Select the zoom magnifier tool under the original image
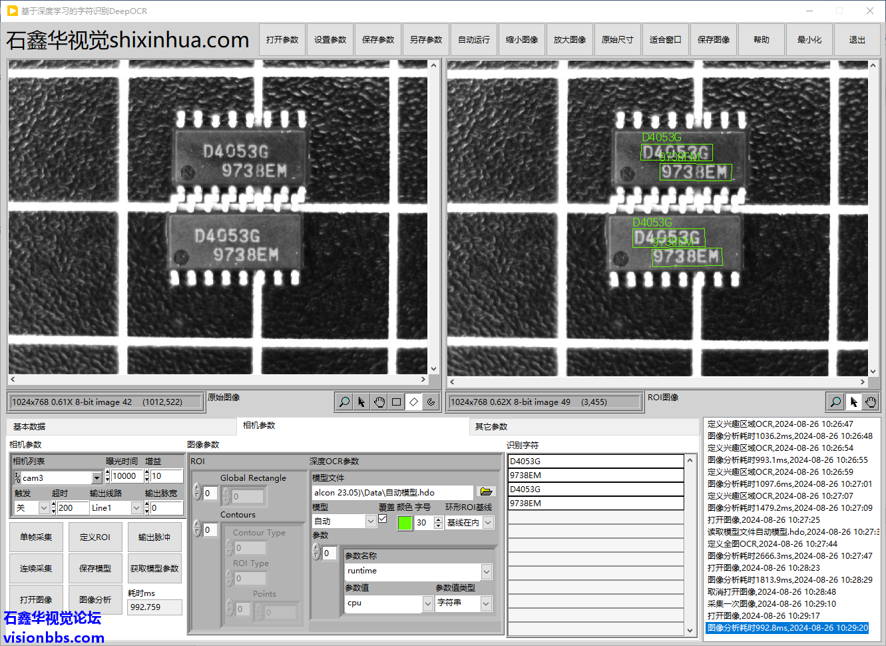The image size is (886, 646). click(x=344, y=402)
